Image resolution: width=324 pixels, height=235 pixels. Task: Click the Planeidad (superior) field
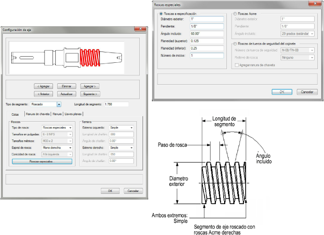click(207, 41)
